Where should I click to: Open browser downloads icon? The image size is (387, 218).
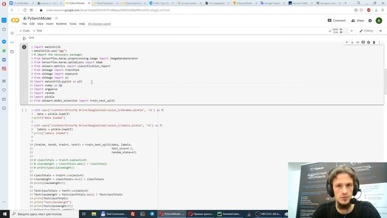pos(376,10)
